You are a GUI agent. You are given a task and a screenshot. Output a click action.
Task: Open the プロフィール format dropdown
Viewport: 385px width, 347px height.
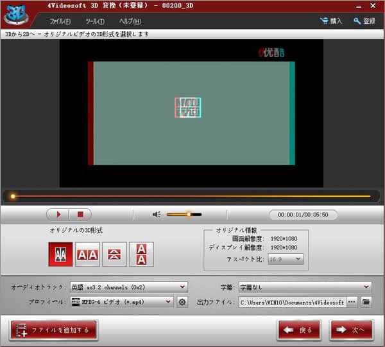click(122, 302)
